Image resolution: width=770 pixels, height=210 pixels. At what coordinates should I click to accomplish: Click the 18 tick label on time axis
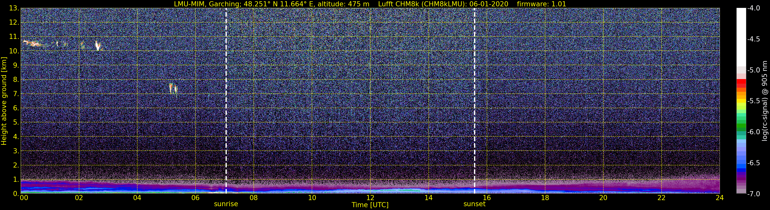coord(545,198)
